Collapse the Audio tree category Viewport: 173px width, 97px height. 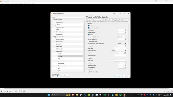(x=53, y=25)
